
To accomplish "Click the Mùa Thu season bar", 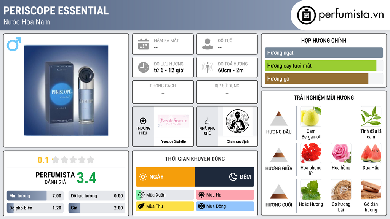I will point(165,206).
